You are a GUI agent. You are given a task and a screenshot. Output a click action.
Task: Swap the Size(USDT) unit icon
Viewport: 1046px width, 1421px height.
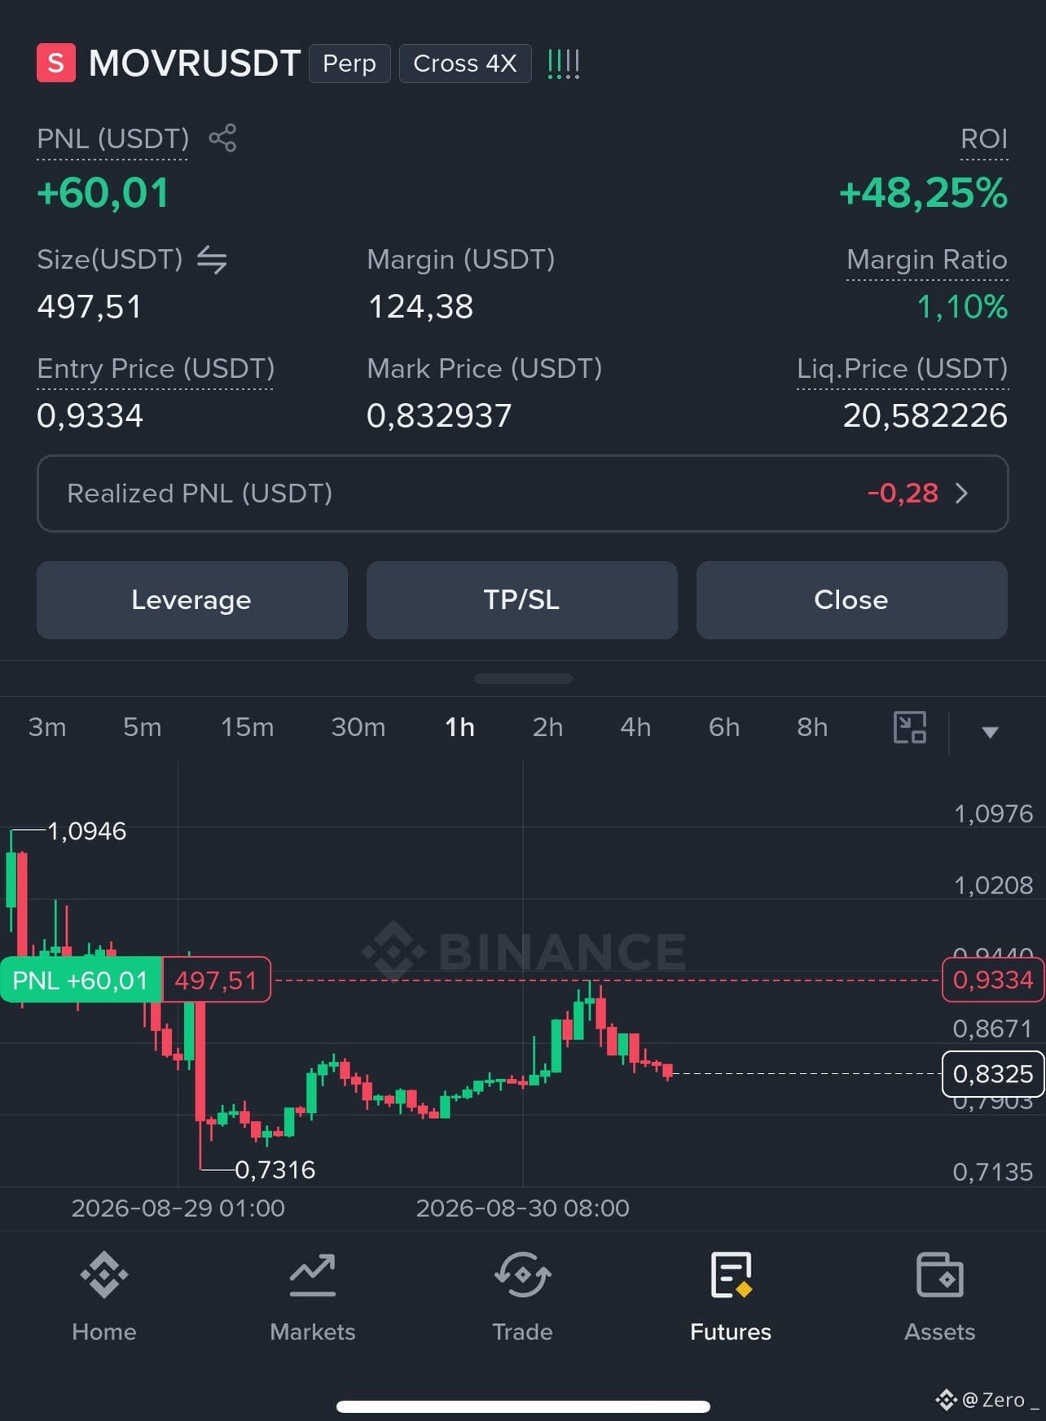[212, 260]
